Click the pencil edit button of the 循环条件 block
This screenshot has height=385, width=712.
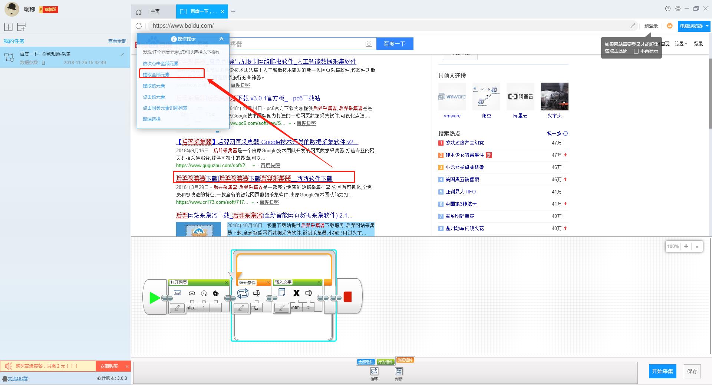tap(241, 308)
